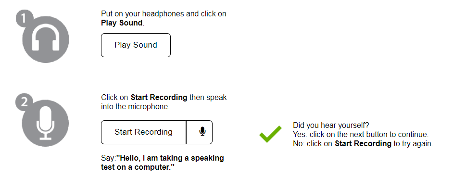Click bold Start Recording in the 'No:' line

pos(363,144)
